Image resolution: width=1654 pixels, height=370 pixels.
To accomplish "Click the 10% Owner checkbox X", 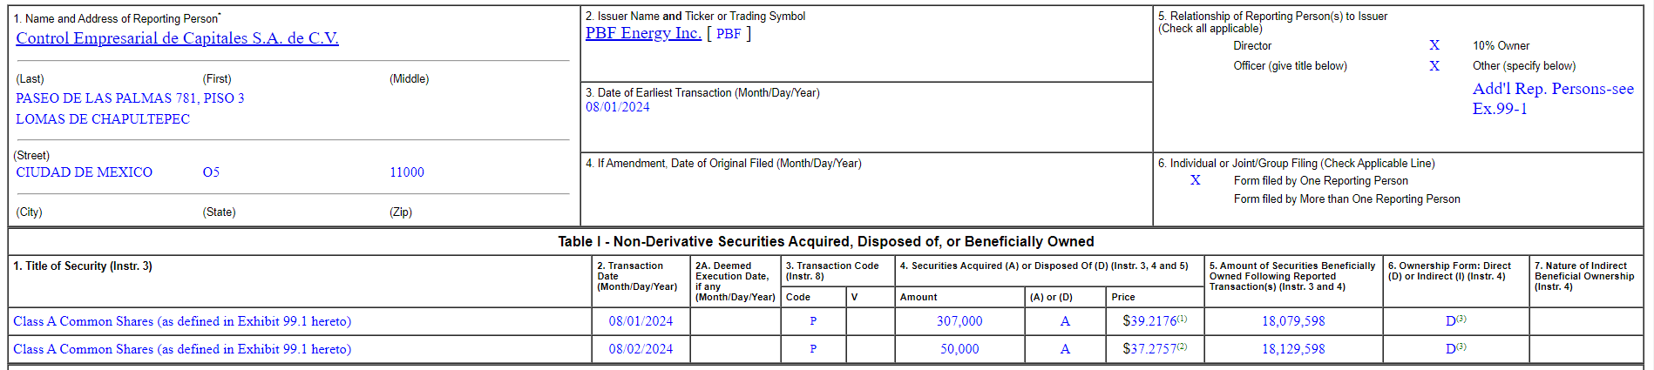I will (x=1434, y=45).
